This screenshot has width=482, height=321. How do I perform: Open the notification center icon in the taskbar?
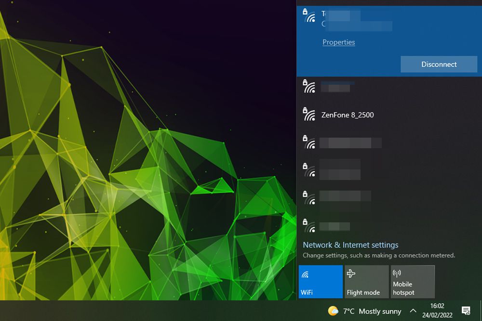(466, 311)
